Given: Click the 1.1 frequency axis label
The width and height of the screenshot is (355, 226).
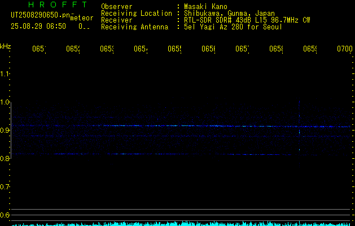Looking at the screenshot, I should (5, 73).
